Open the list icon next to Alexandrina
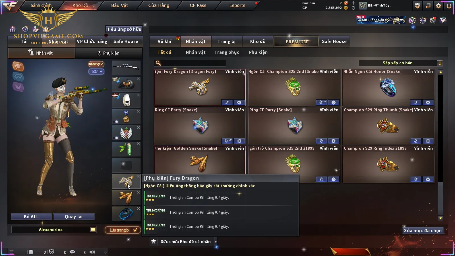Image resolution: width=455 pixels, height=256 pixels. pyautogui.click(x=93, y=230)
